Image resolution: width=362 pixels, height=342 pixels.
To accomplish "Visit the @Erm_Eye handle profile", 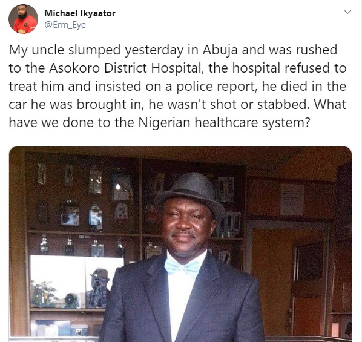I will [65, 25].
